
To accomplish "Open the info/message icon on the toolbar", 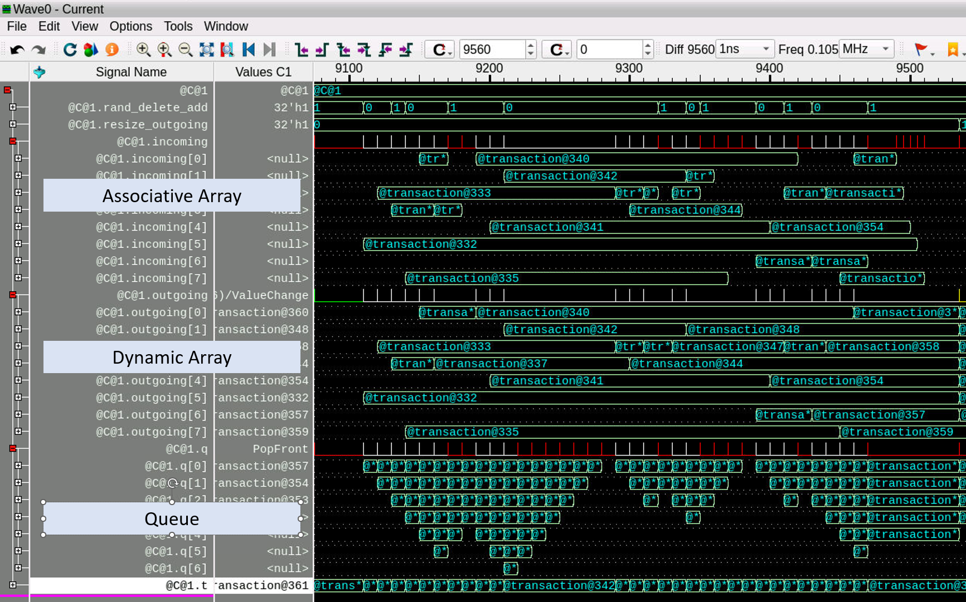I will coord(111,49).
